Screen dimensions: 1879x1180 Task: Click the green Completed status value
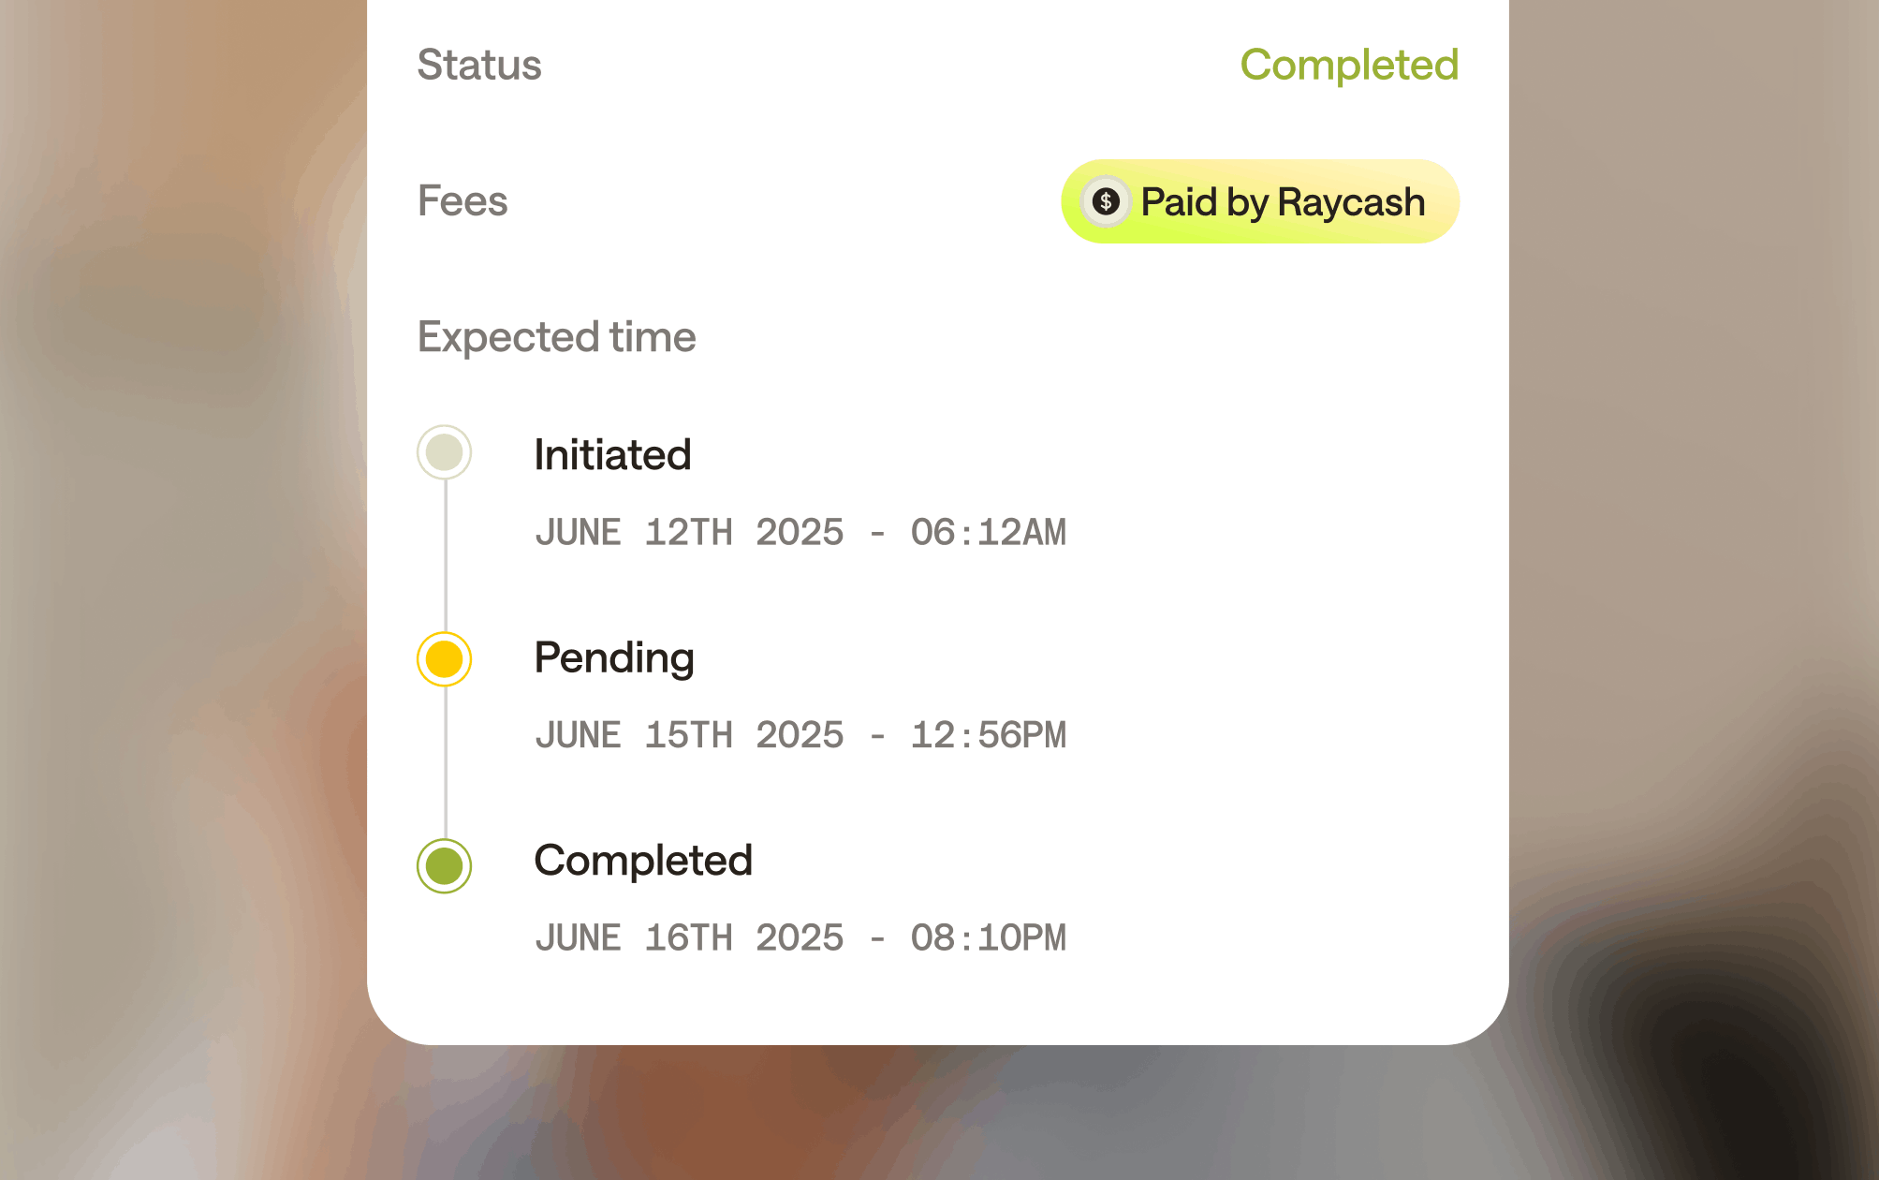(1349, 65)
